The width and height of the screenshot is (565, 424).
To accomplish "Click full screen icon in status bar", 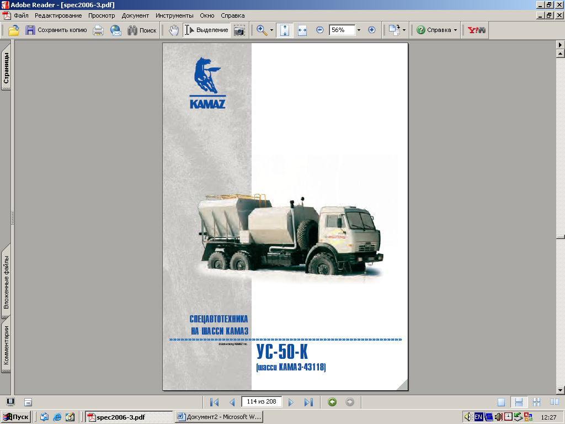I will [10, 402].
